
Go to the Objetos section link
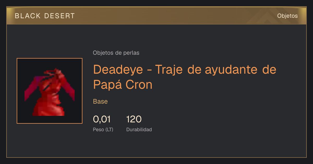click(287, 16)
